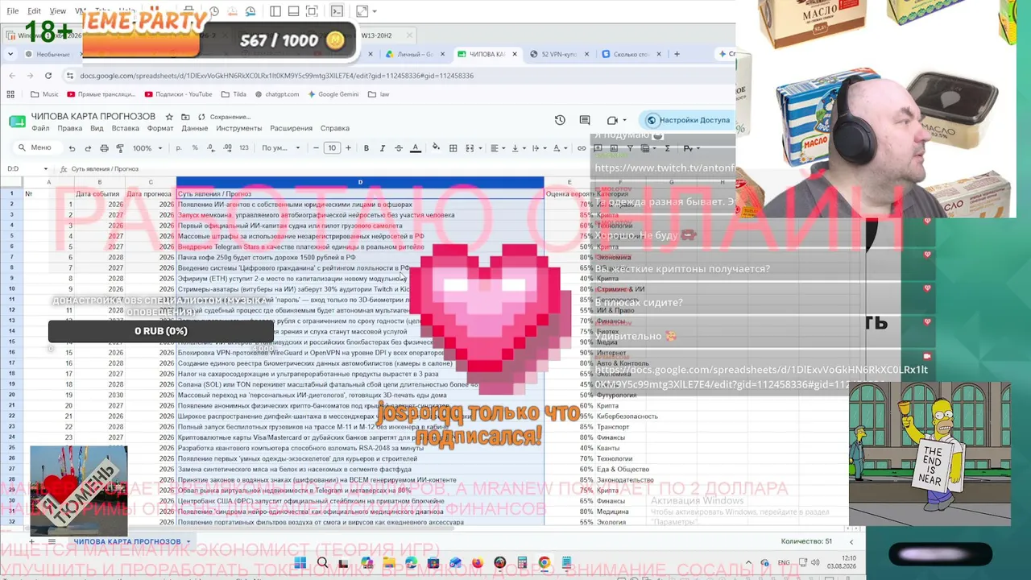Open version history clock icon

560,120
